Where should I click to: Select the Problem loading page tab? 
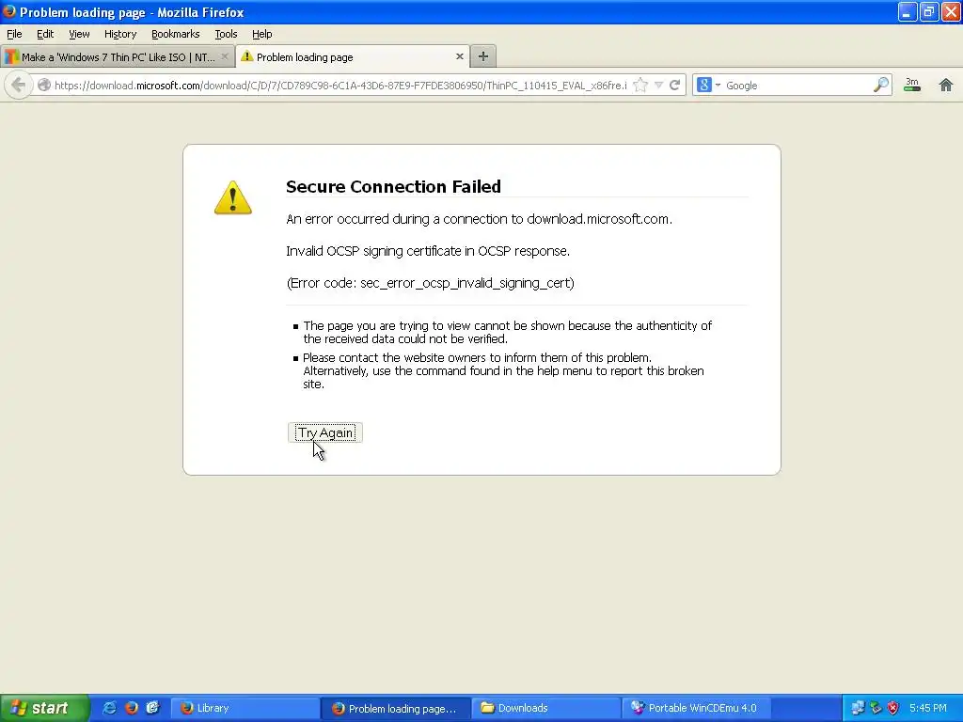353,56
